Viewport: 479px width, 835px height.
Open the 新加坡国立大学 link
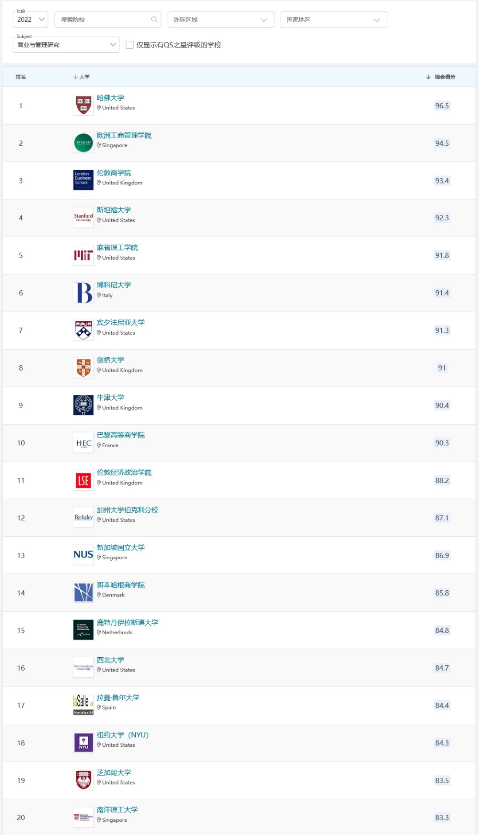pyautogui.click(x=121, y=547)
